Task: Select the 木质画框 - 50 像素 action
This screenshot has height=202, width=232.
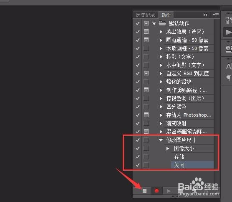Action: (187, 48)
